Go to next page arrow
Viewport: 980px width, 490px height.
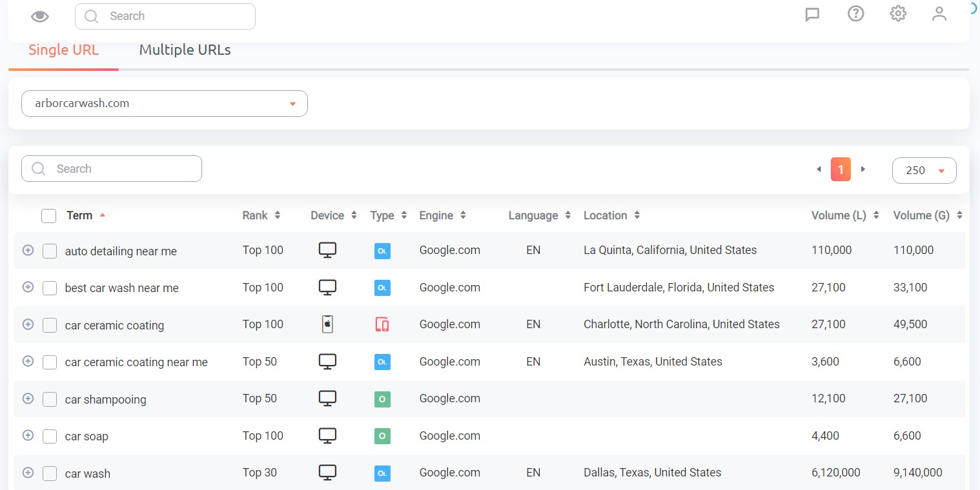click(863, 170)
